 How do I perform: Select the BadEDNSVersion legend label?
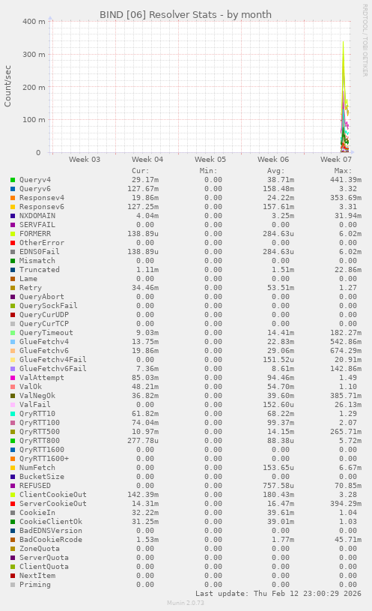51,530
